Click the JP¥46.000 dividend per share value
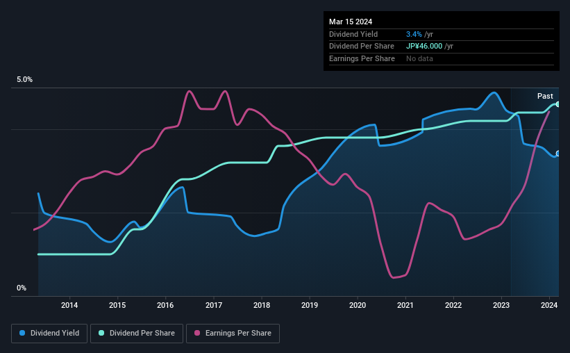570x353 pixels. (424, 47)
